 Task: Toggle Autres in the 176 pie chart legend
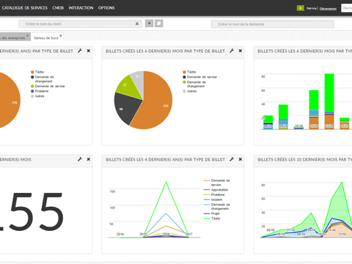[x=37, y=96]
